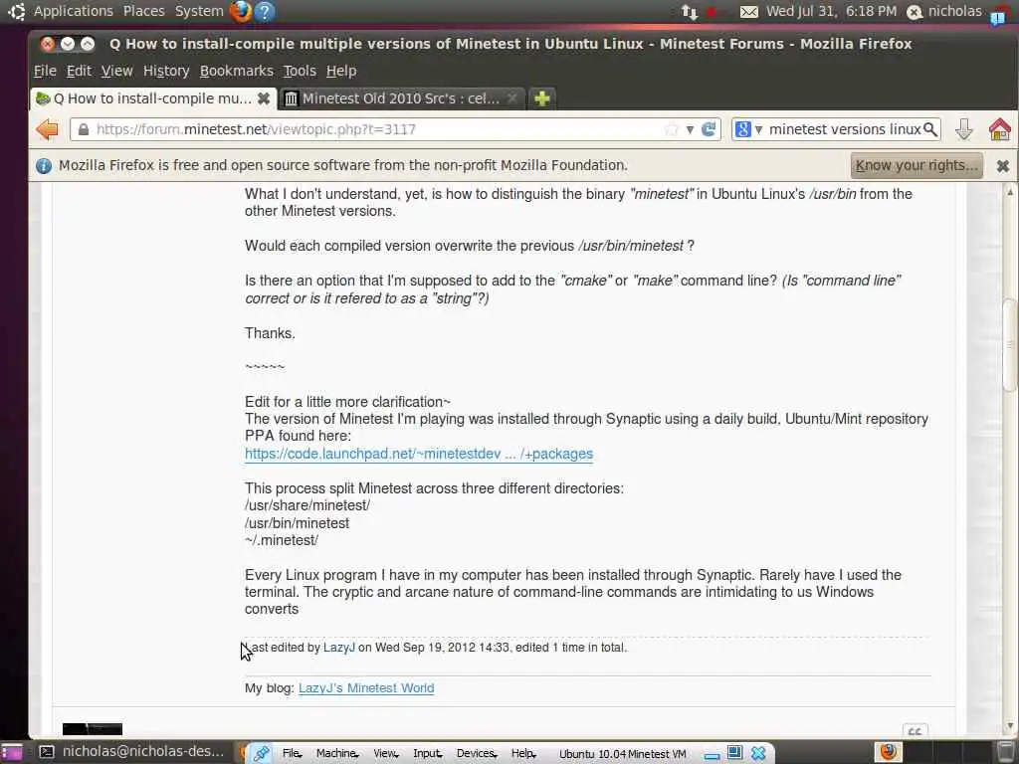This screenshot has height=764, width=1019.
Task: Click the Ubuntu logo in top panel
Action: pos(16,11)
